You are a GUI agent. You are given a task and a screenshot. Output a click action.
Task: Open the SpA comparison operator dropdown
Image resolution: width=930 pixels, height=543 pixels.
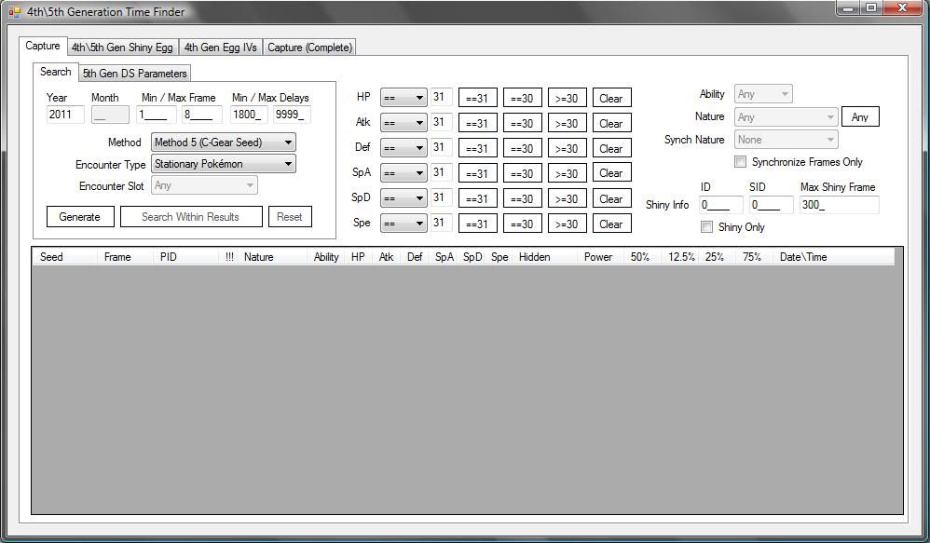point(403,173)
